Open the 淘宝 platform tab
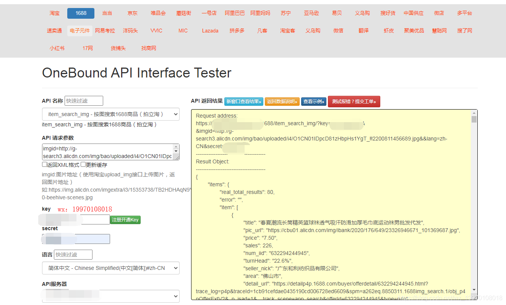 (54, 13)
